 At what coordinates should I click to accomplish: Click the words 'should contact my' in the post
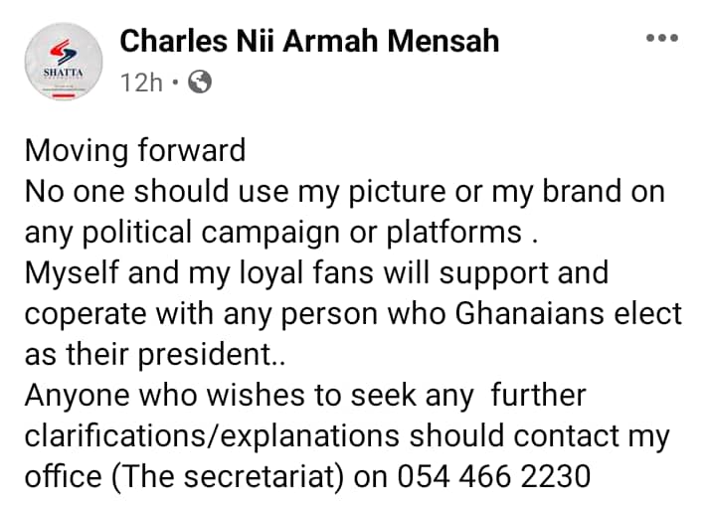tap(573, 435)
